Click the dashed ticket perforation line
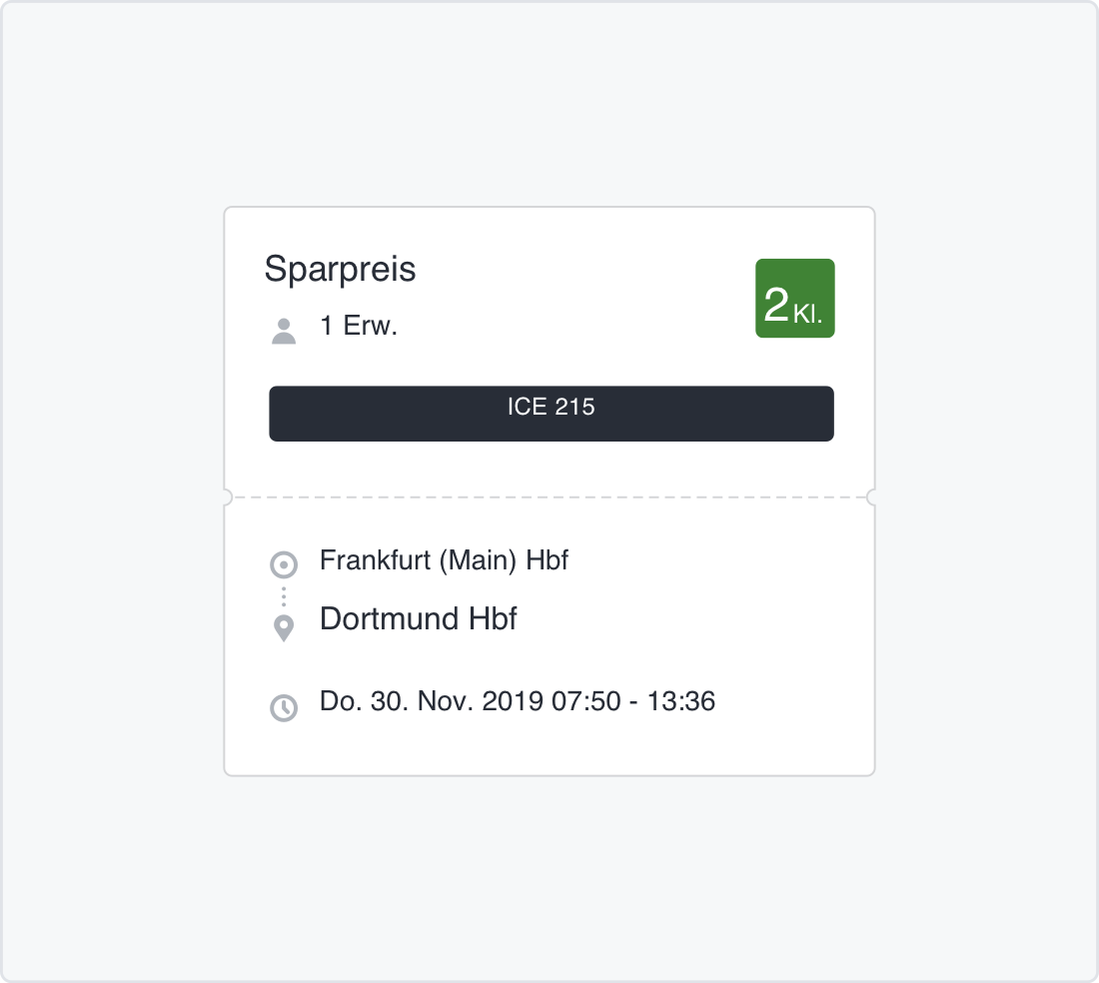The image size is (1099, 983). pos(549,496)
